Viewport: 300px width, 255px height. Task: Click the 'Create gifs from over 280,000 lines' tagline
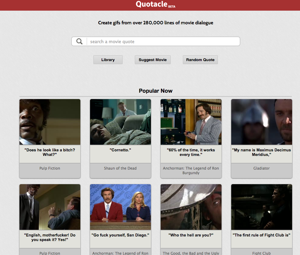click(155, 23)
